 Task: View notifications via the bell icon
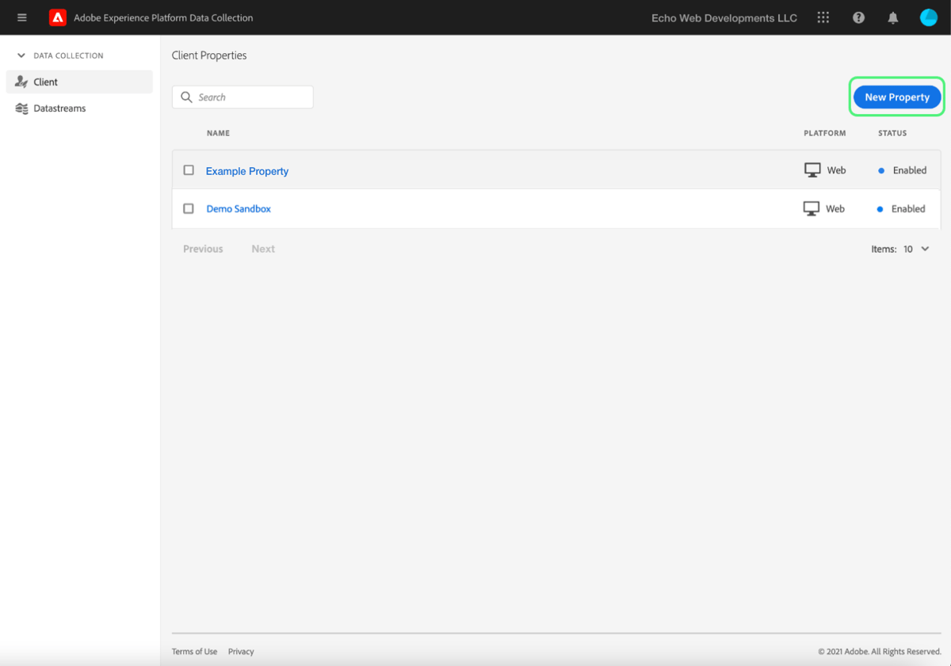pyautogui.click(x=892, y=17)
